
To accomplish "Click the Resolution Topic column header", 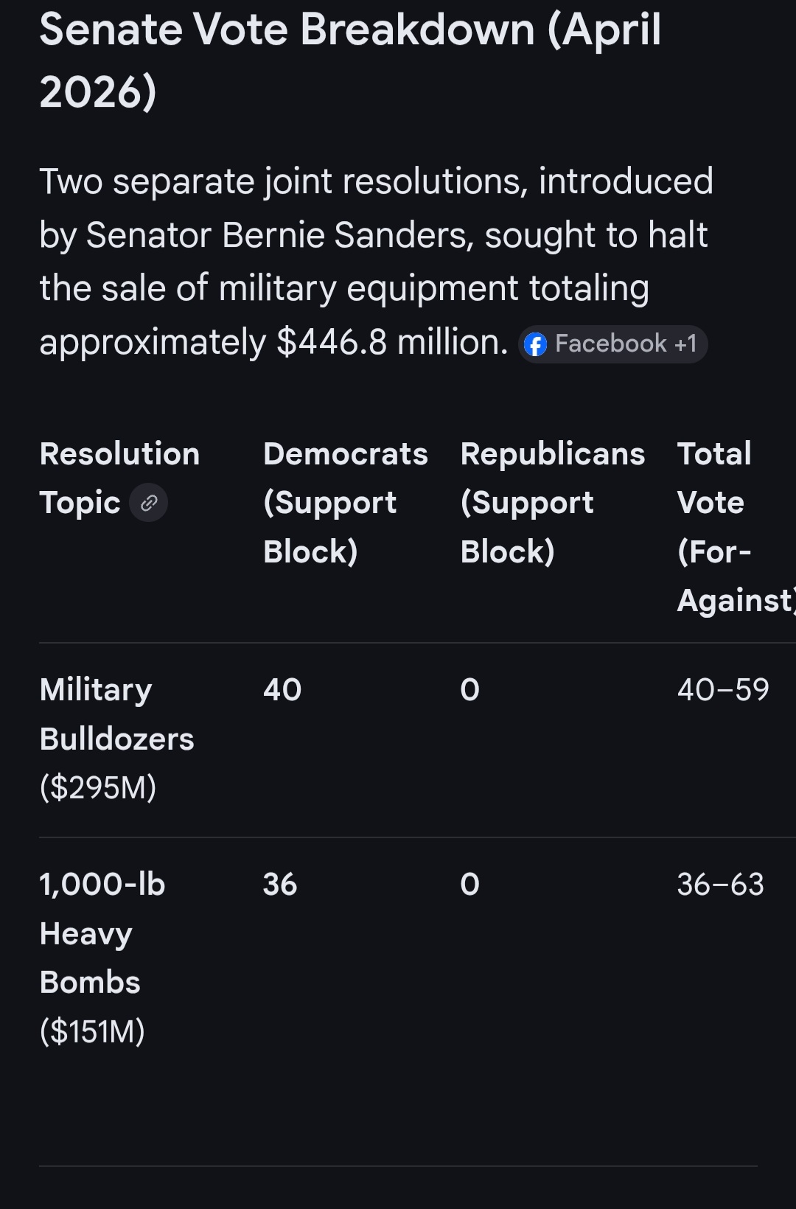I will point(119,478).
